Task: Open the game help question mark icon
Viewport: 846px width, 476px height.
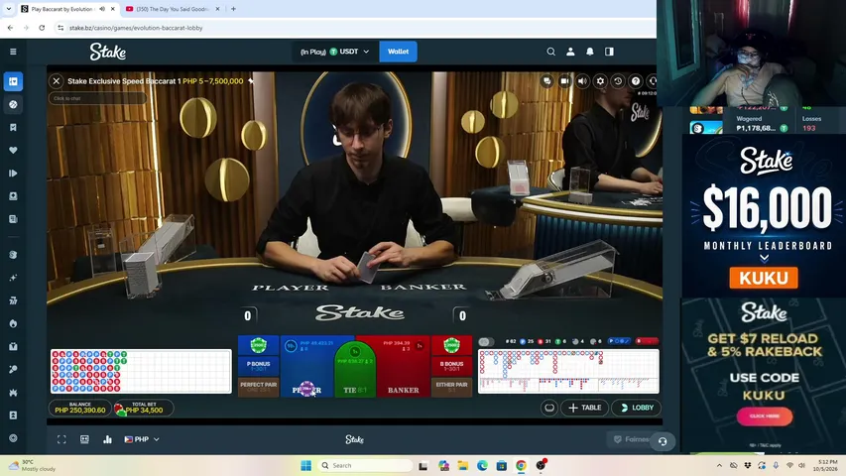Action: [x=636, y=81]
